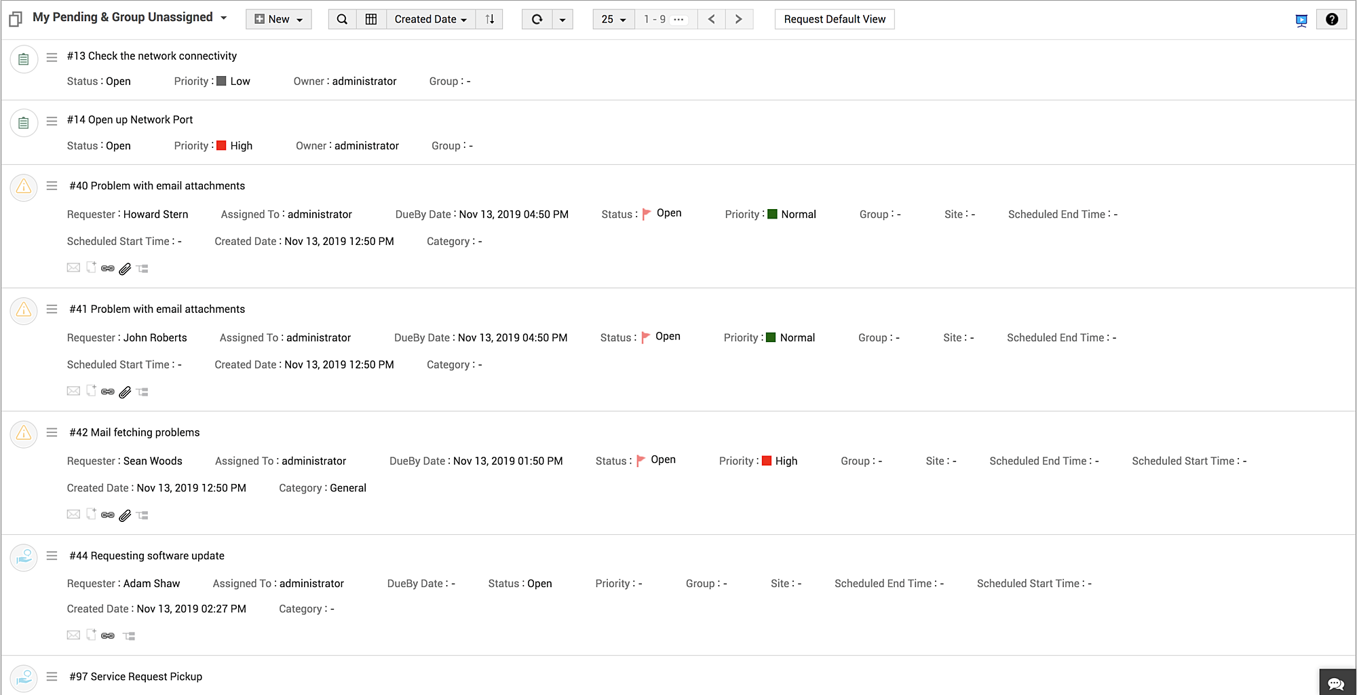Open the hamburger menu for request #42
Image resolution: width=1357 pixels, height=695 pixels.
[52, 432]
